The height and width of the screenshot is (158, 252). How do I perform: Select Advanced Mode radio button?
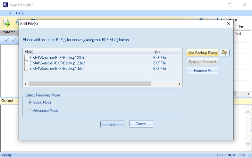(30, 111)
